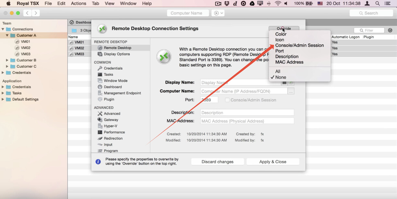Viewport: 397px width, 199px height.
Task: Select the Performance settings icon
Action: [x=100, y=132]
